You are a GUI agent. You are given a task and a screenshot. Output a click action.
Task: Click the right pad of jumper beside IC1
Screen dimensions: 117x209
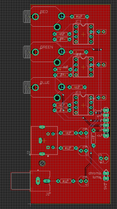[x=103, y=98]
